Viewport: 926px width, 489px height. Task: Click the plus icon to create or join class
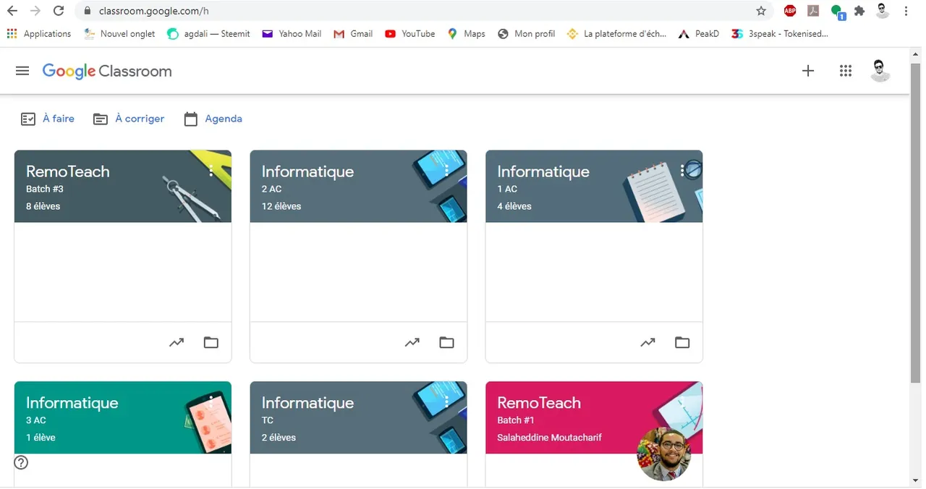(x=808, y=71)
